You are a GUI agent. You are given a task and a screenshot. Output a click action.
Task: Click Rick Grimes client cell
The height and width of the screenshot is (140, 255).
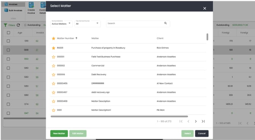click(163, 48)
